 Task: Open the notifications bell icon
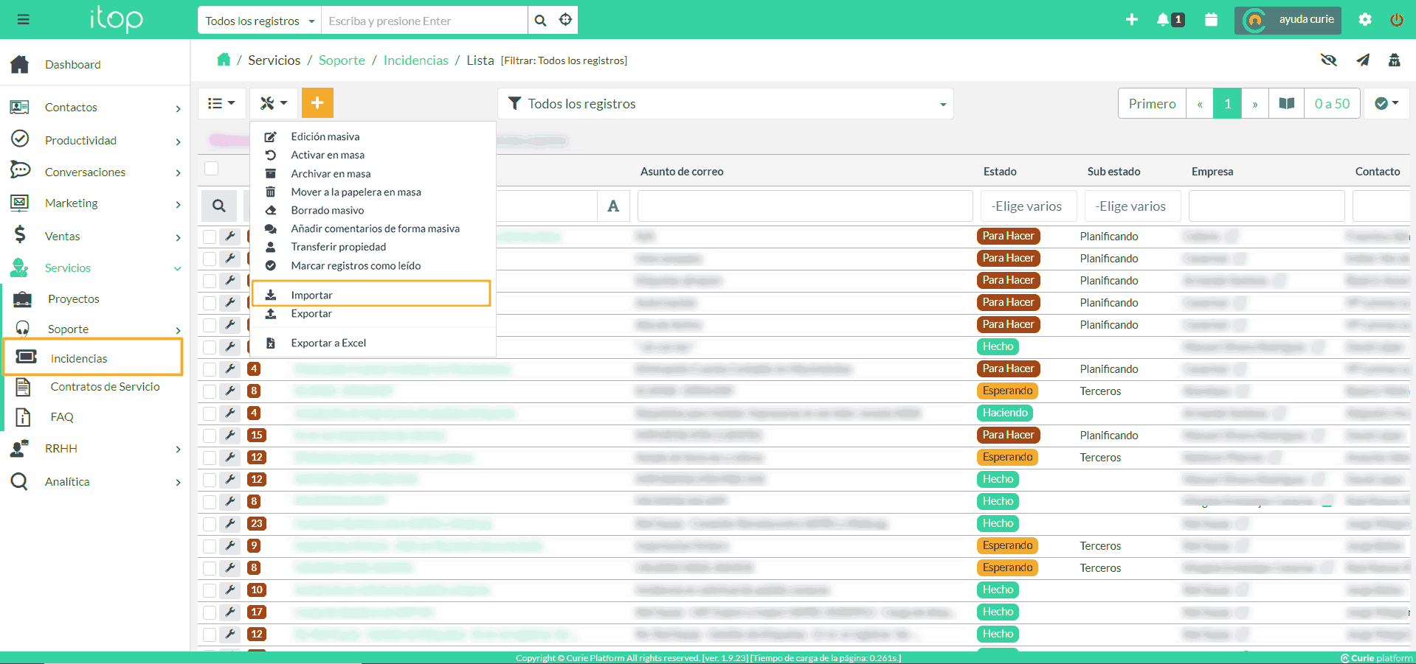pos(1163,20)
